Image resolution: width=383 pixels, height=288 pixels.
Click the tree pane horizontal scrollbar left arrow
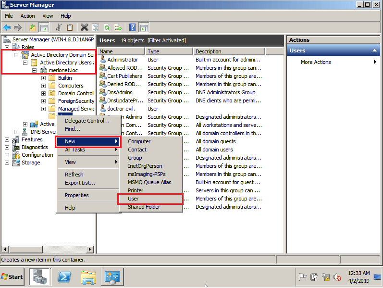pyautogui.click(x=5, y=249)
